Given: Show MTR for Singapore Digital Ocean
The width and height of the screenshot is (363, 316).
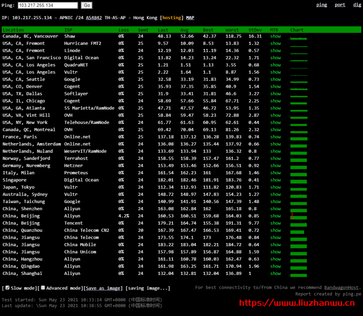Looking at the screenshot, I should pyautogui.click(x=275, y=180).
